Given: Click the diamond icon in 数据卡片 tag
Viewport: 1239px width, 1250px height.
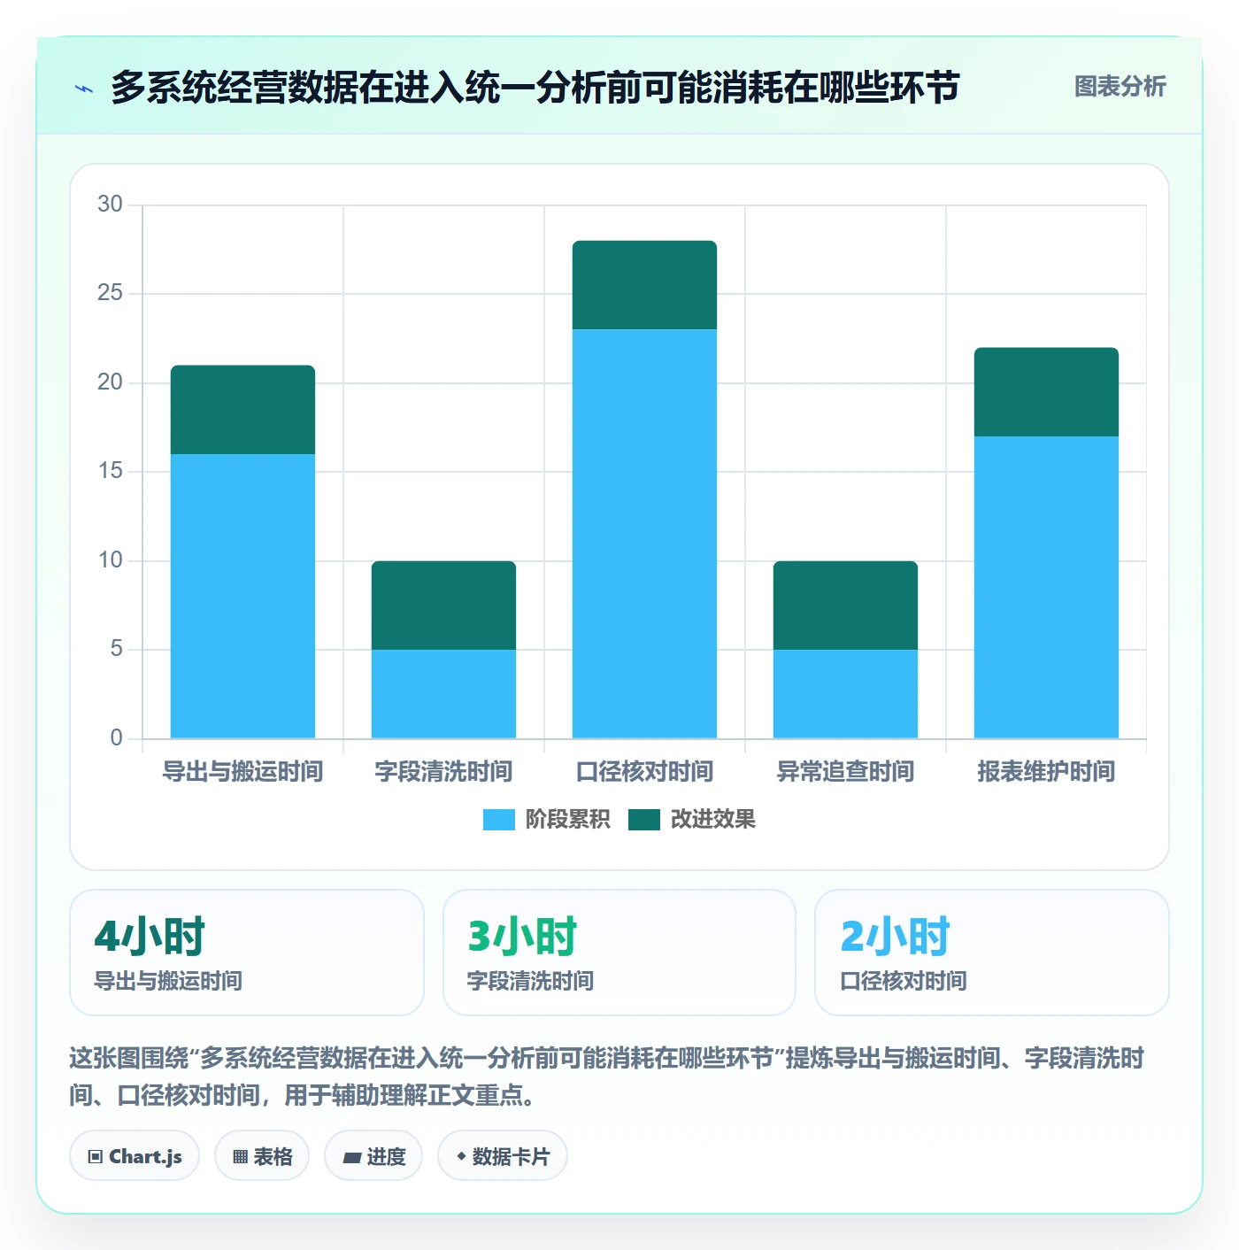Looking at the screenshot, I should click(461, 1156).
